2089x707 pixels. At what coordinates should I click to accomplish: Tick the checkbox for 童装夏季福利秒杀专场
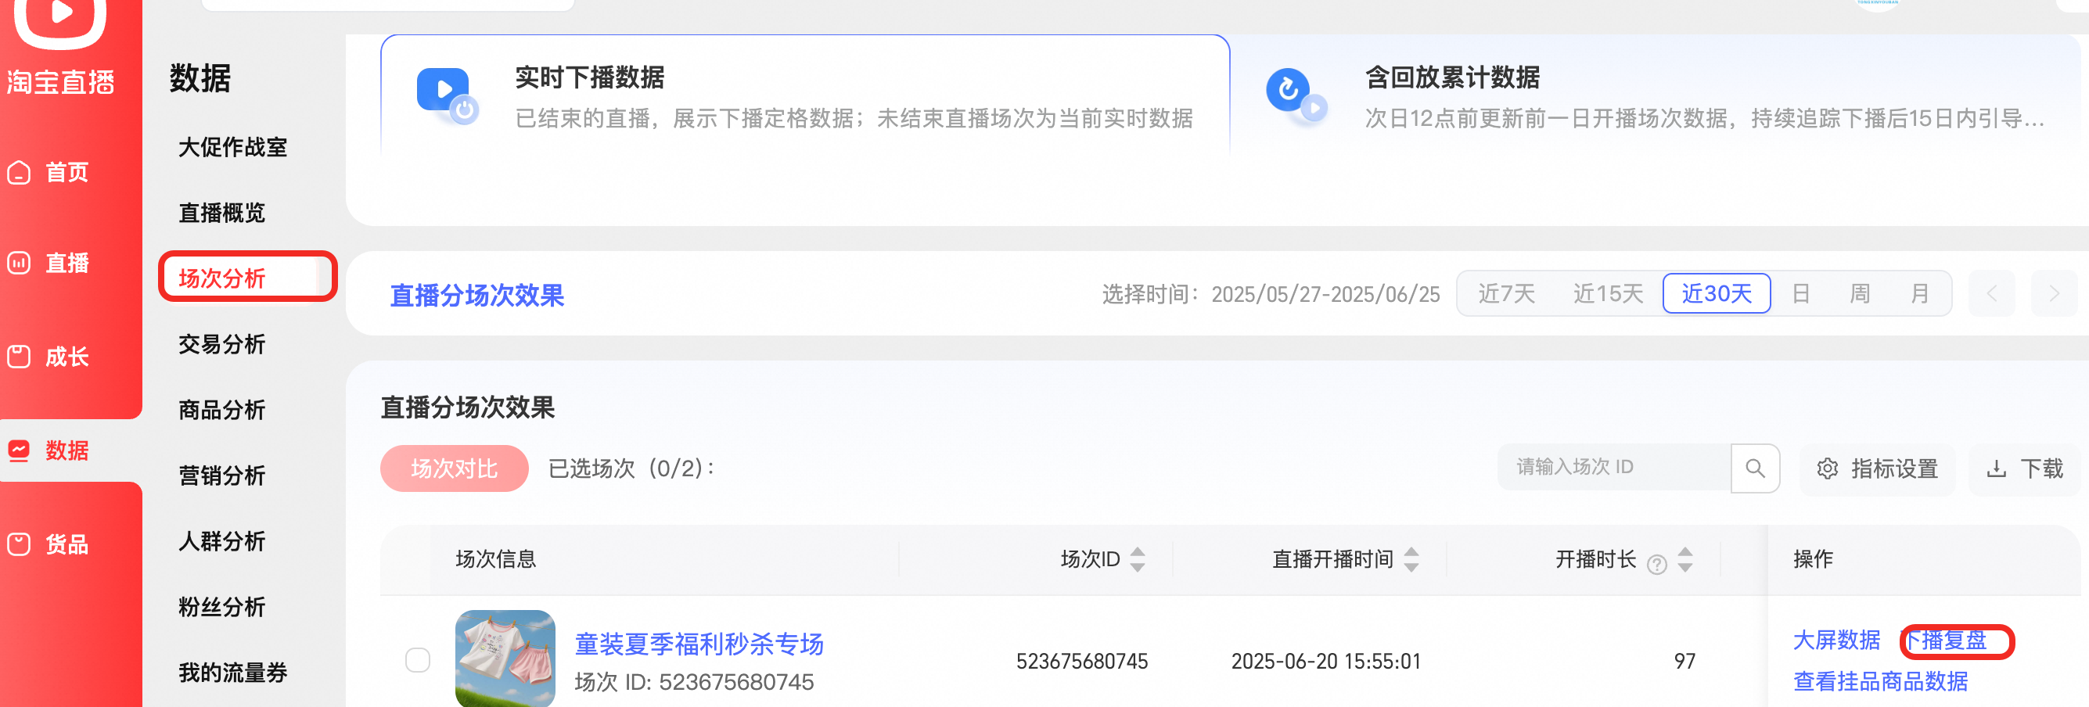click(x=418, y=660)
